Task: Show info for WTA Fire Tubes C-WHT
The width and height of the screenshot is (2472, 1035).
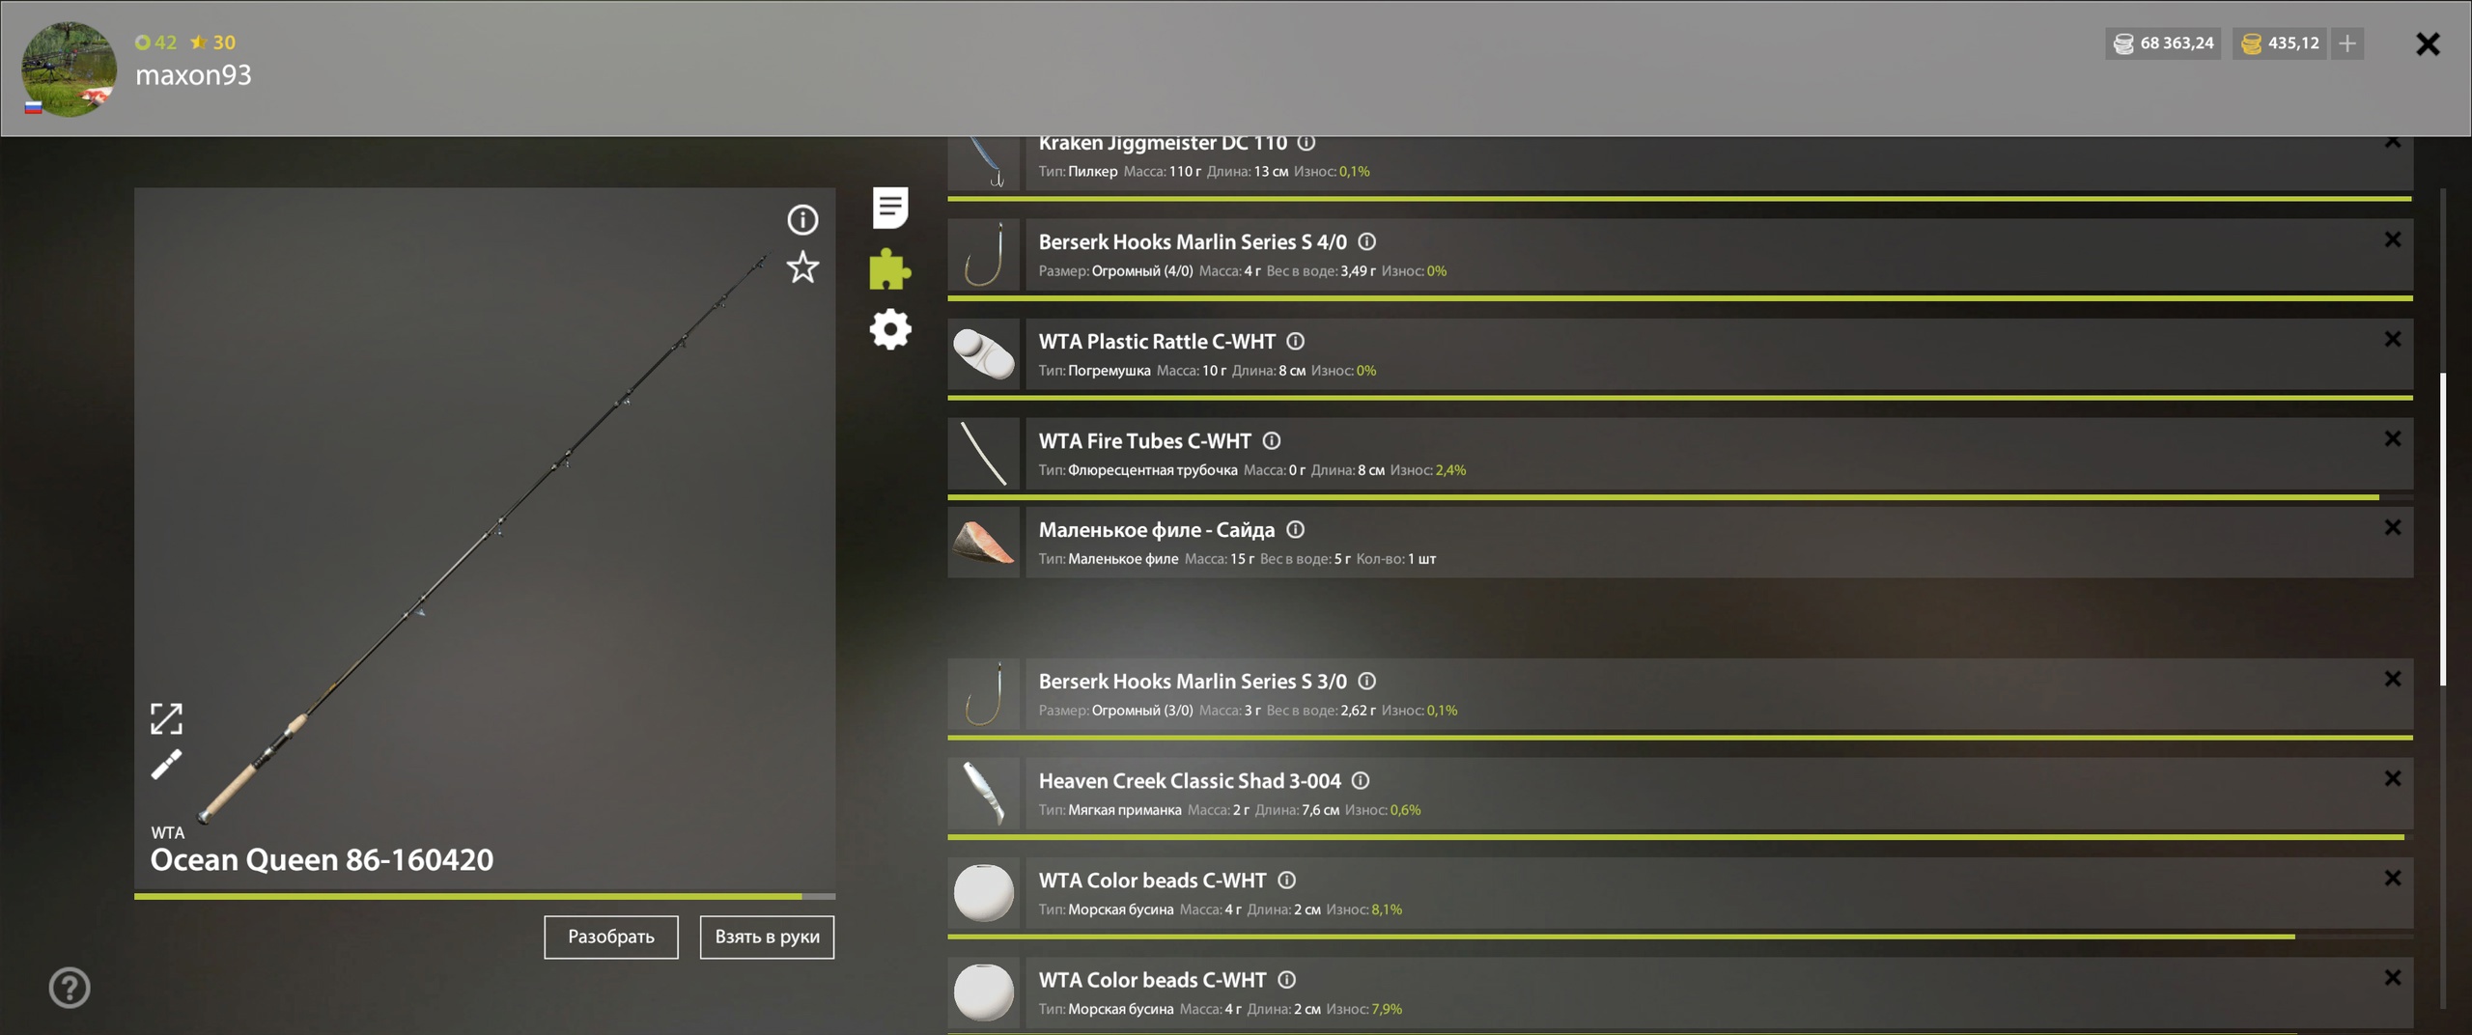Action: [x=1272, y=440]
